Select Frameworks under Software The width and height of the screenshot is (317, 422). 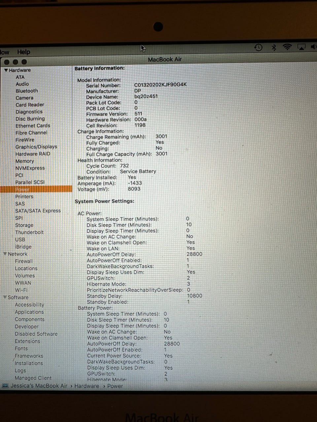click(29, 356)
